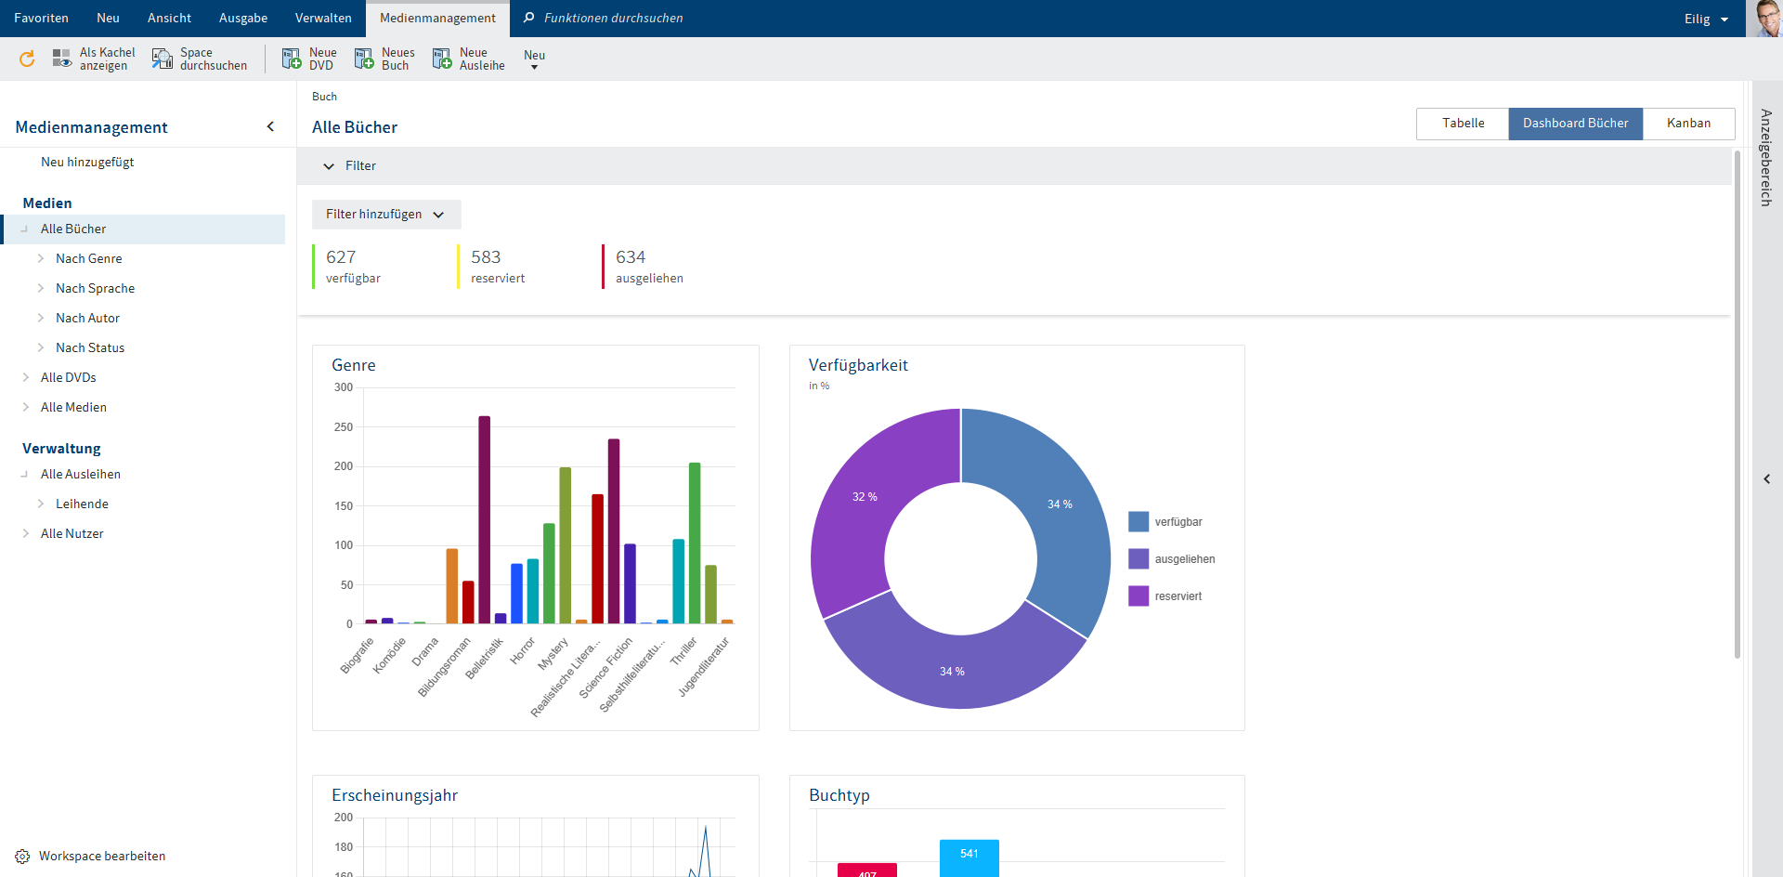Open Alle Nutzer under Verwaltung
This screenshot has height=877, width=1783.
point(72,533)
